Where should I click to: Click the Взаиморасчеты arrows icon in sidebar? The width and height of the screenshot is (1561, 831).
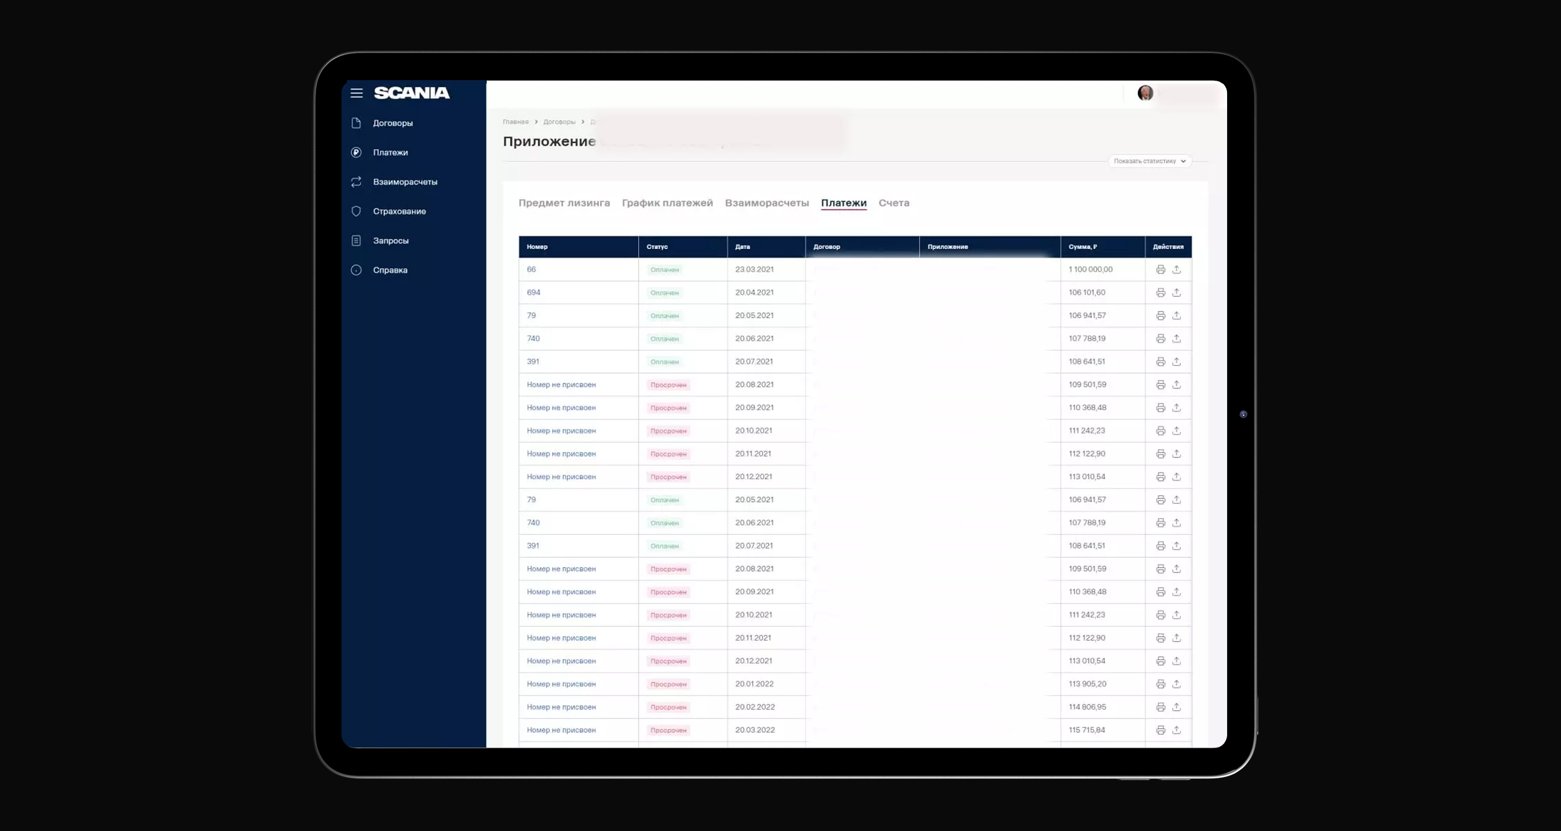coord(356,181)
